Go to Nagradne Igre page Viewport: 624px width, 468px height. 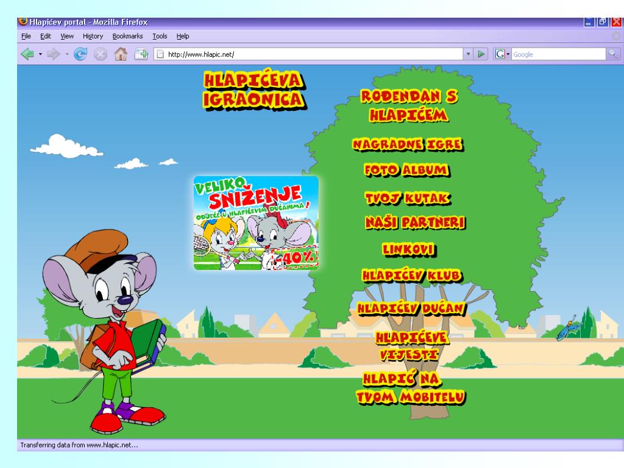click(x=408, y=144)
